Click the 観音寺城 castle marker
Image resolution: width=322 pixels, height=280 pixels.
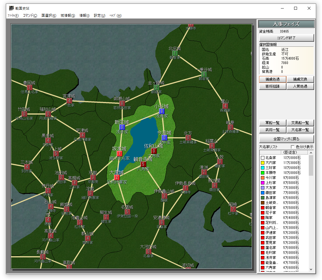point(143,164)
